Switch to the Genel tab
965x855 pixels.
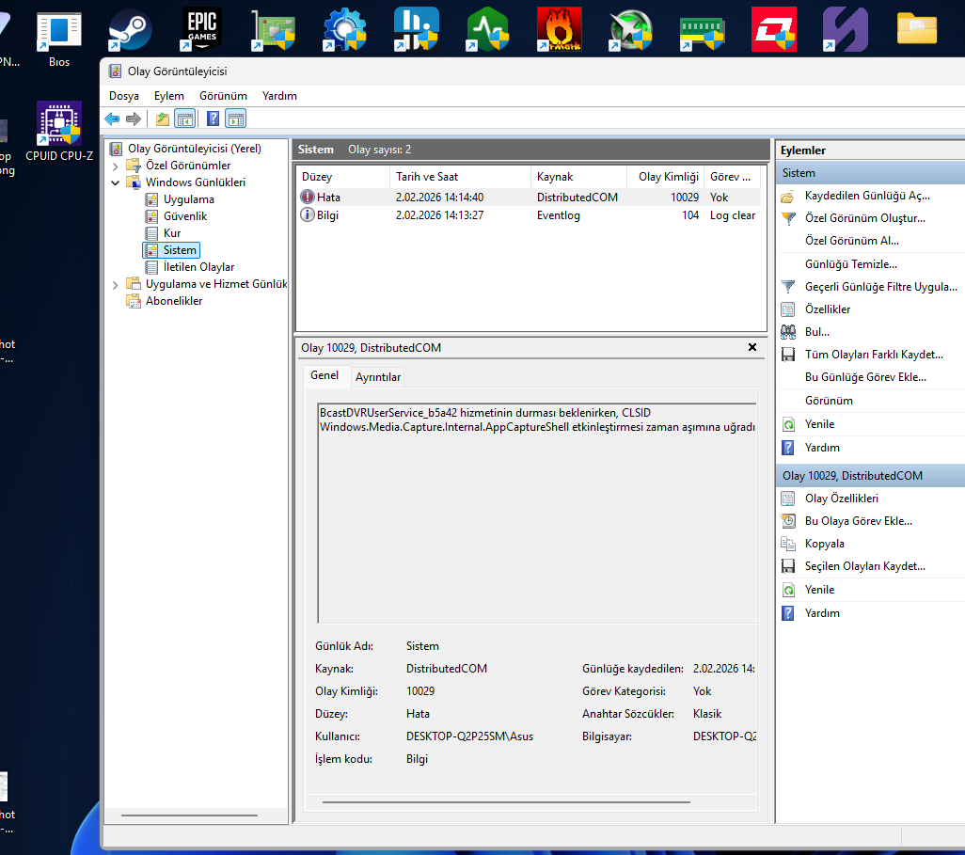(x=324, y=375)
